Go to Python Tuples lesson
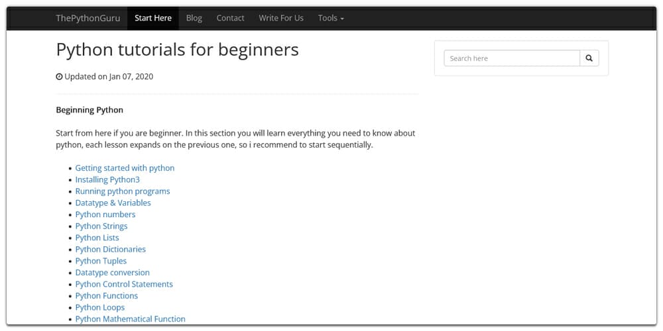663x331 pixels. 101,261
